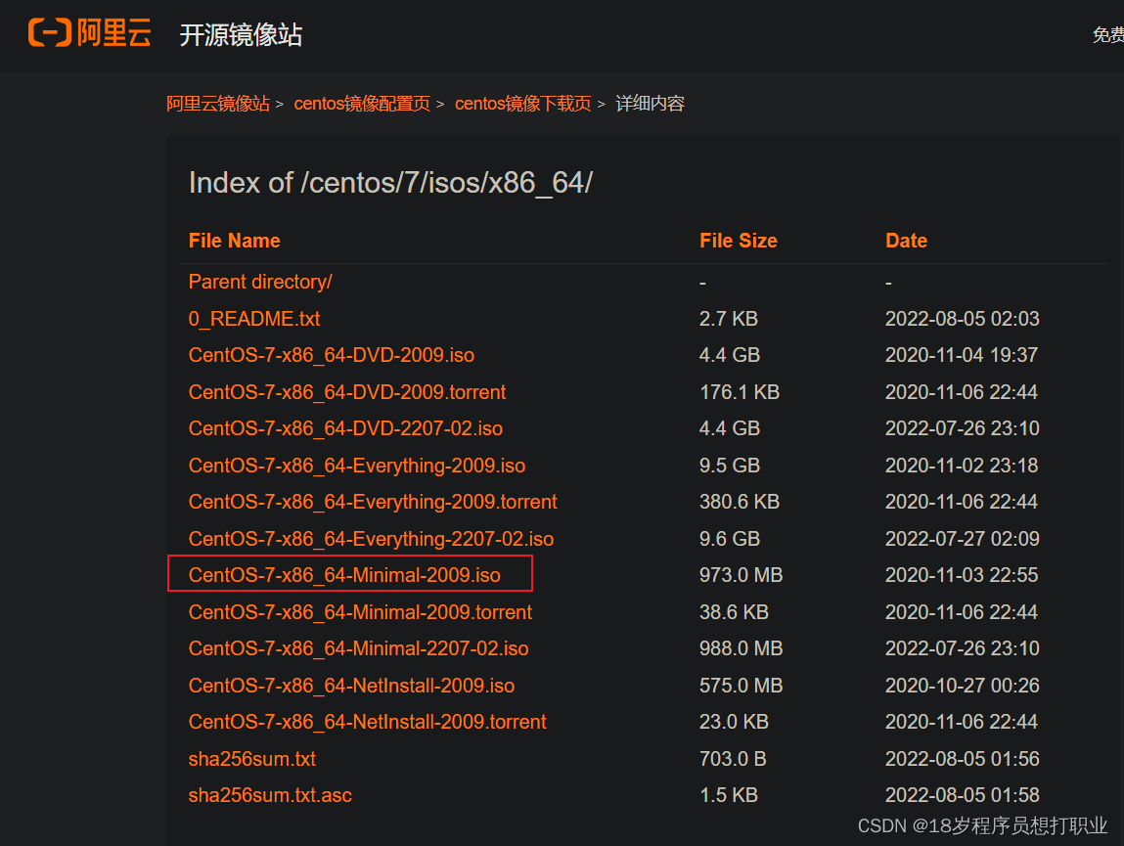Open the 阿里云镜像站 breadcrumb link
Viewport: 1124px width, 846px height.
coord(218,104)
